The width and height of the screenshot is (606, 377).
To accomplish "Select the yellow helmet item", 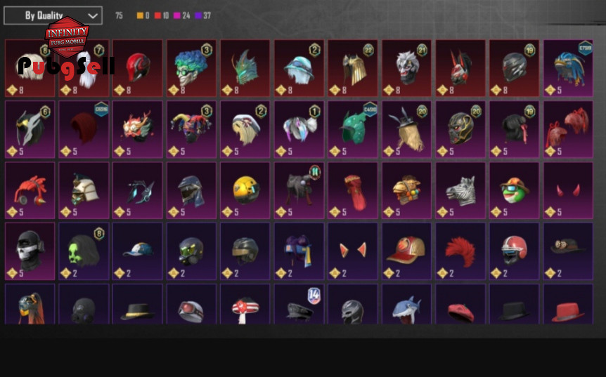I will pyautogui.click(x=245, y=190).
